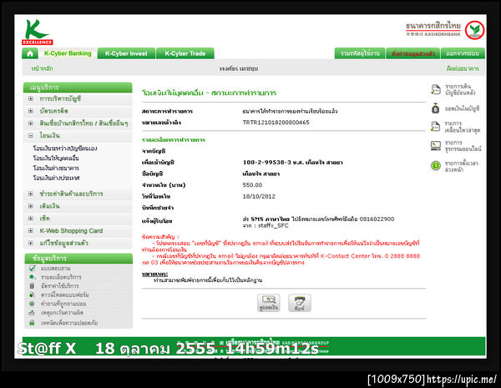The height and width of the screenshot is (388, 501).
Task: Click the ดาวน์โหลดแบบฟอร์ม icon
Action: pyautogui.click(x=32, y=295)
